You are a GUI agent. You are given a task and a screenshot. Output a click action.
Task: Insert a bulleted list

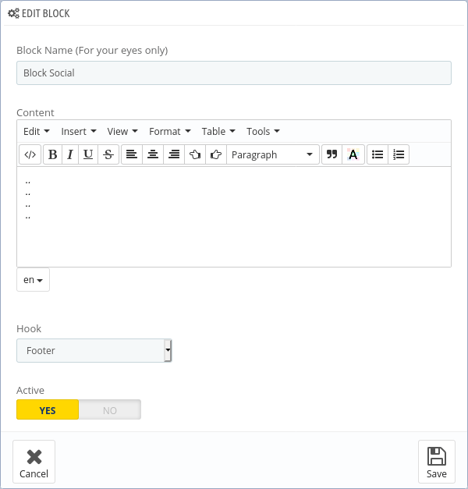pyautogui.click(x=378, y=154)
